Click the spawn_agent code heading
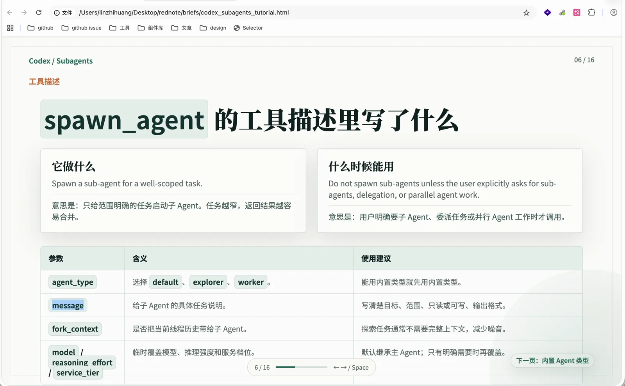 [124, 119]
